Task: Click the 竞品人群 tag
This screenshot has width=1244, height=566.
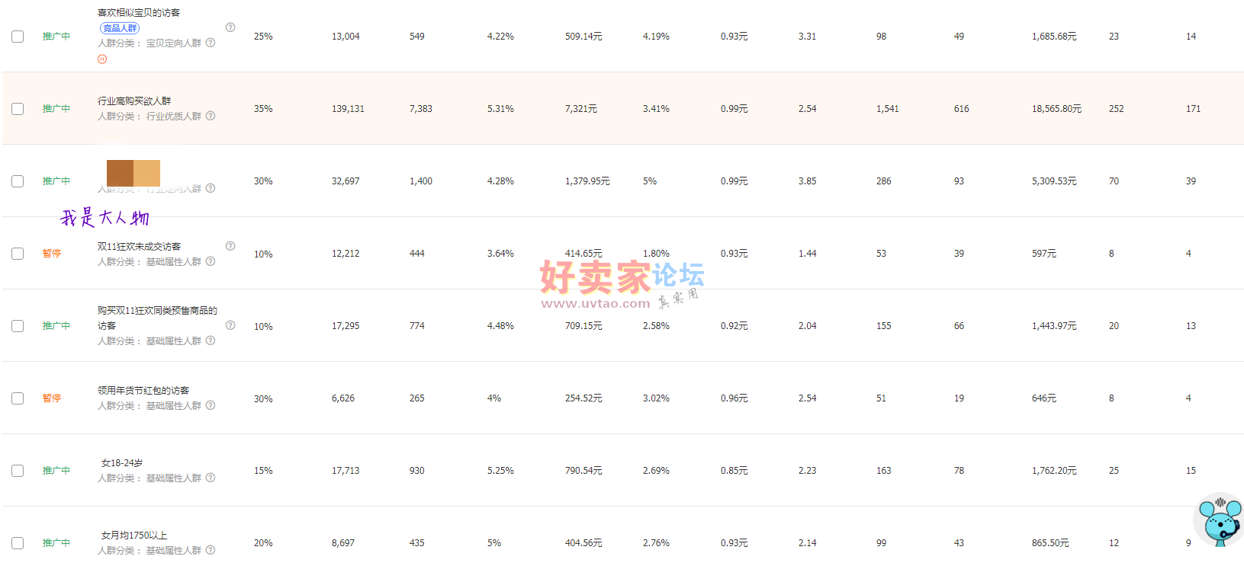Action: [120, 28]
